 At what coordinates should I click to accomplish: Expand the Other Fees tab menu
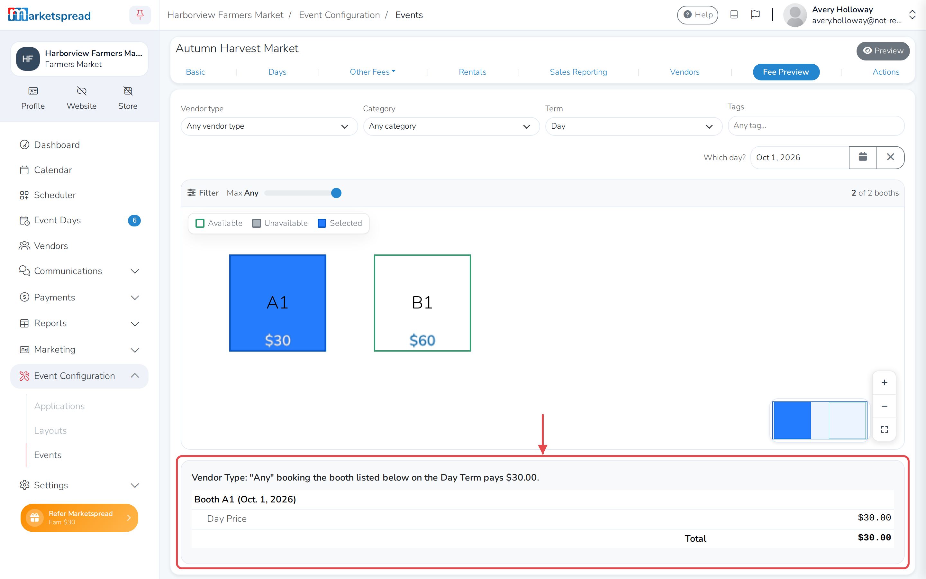click(372, 72)
